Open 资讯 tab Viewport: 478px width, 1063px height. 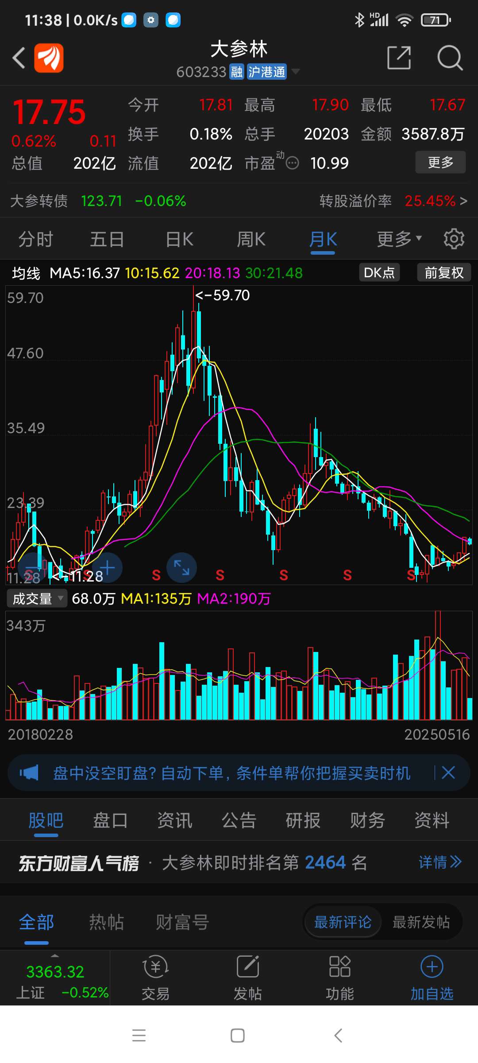(x=175, y=820)
